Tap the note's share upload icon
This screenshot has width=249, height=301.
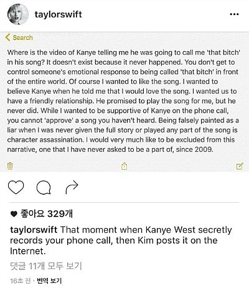[x=124, y=166]
